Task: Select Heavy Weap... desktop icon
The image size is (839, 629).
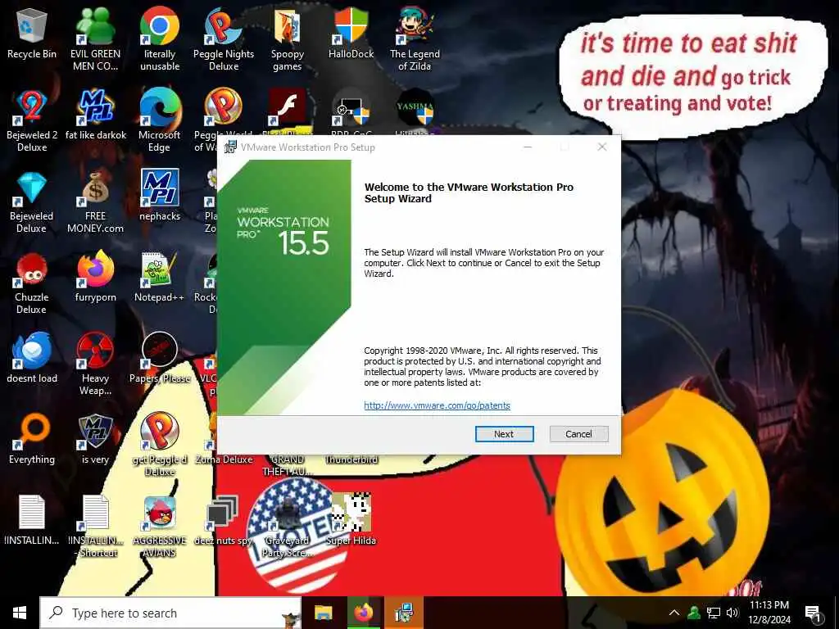Action: point(95,364)
